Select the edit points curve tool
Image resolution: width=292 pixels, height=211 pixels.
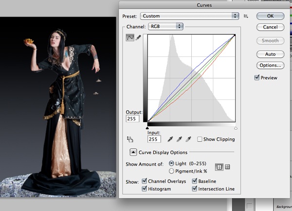[x=130, y=38]
